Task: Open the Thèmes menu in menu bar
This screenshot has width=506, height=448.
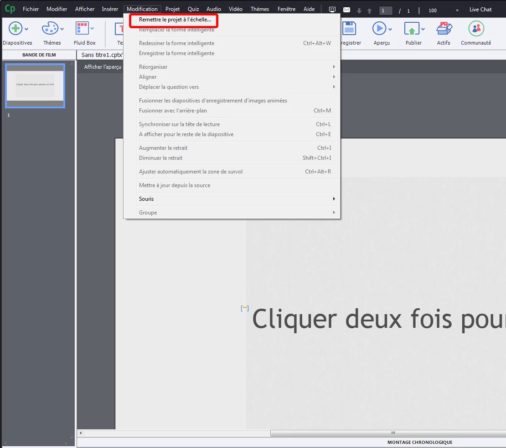Action: (259, 9)
